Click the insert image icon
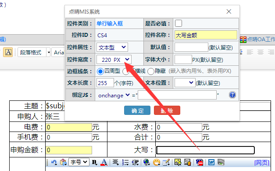Viewport: 275px width, 171px height. [x=178, y=162]
